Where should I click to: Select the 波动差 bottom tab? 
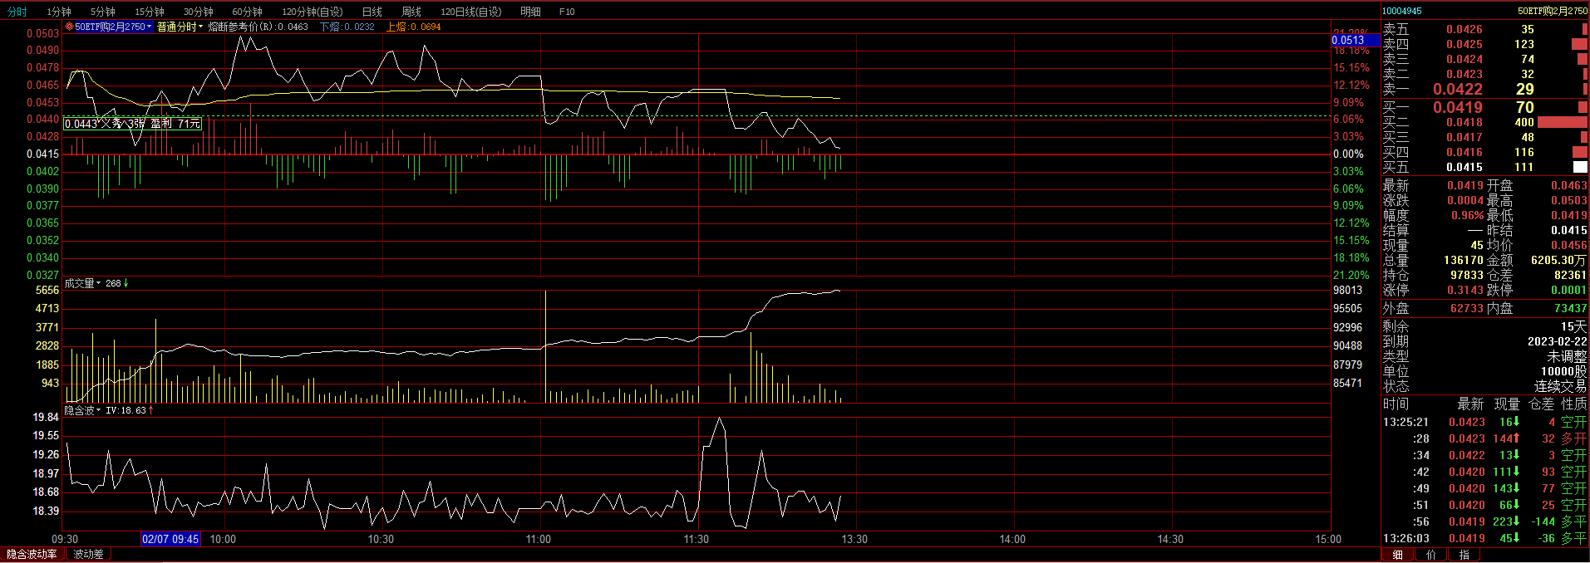(x=88, y=554)
